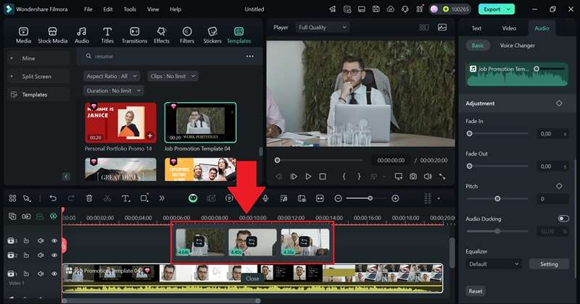Open the Export button dropdown arrow

(509, 9)
